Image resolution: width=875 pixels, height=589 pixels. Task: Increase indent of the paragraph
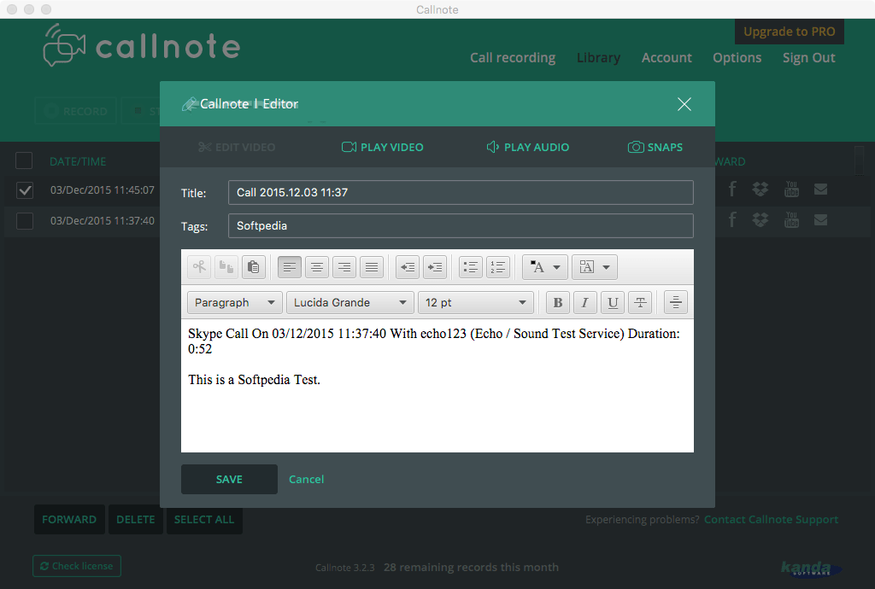435,267
